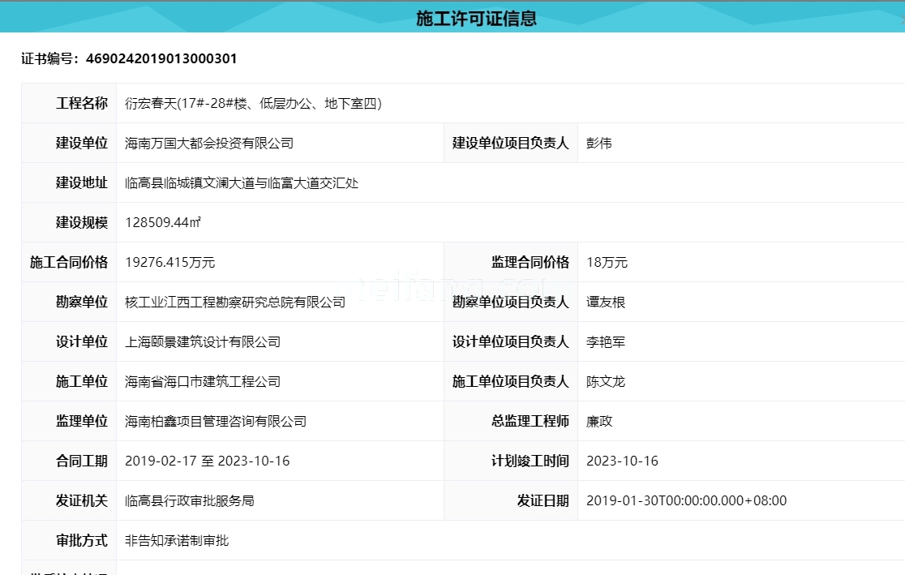Screen dimensions: 905x575
Task: Click 海南省海口市建筑工程公司 construction company
Action: point(201,381)
